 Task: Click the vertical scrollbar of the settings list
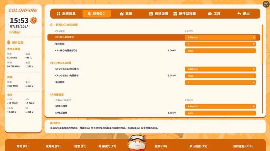point(262,44)
